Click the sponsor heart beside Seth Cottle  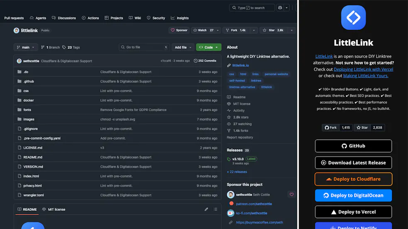(291, 194)
